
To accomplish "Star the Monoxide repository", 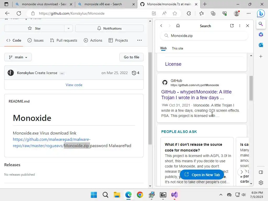I will [x=34, y=28].
